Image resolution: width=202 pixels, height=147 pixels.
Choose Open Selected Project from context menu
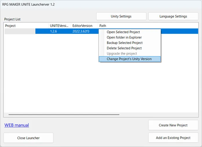(x=123, y=32)
